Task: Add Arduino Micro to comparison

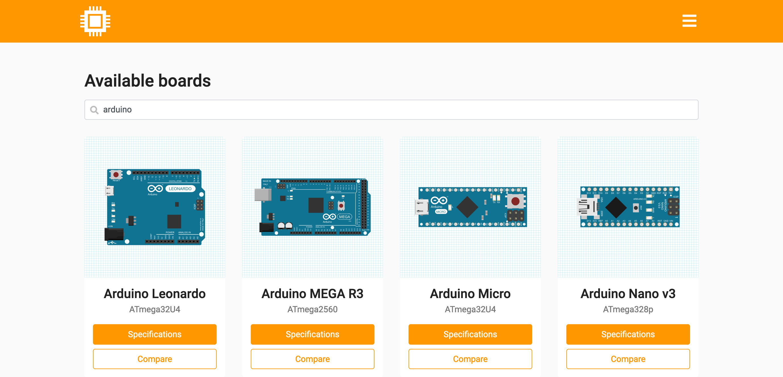Action: pos(470,359)
